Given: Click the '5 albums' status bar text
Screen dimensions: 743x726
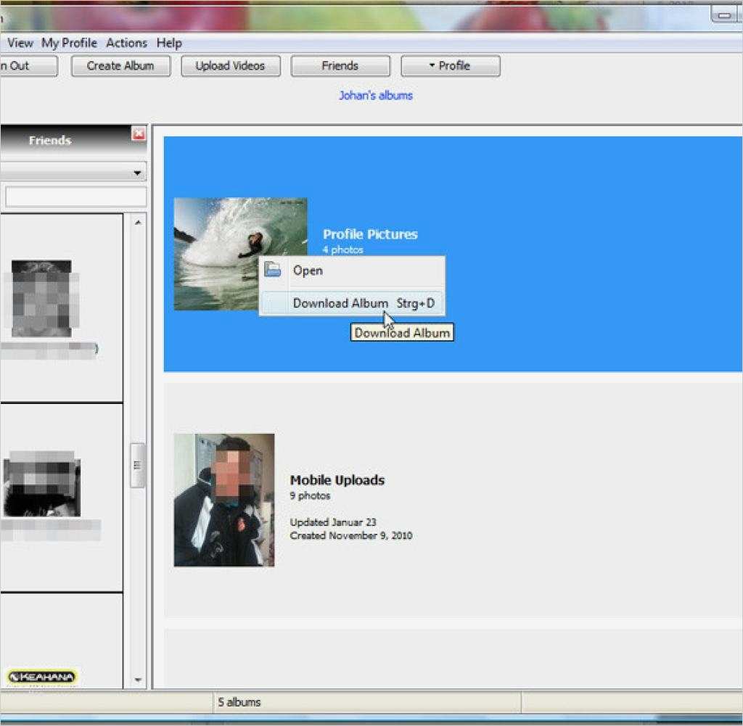Looking at the screenshot, I should (239, 702).
